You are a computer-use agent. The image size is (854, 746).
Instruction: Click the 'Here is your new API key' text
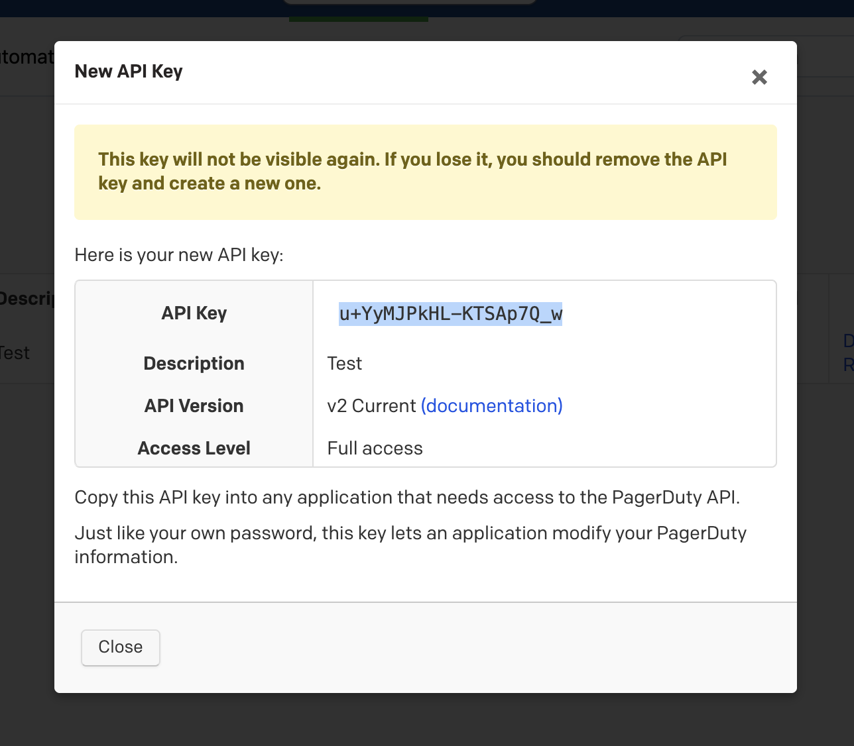pyautogui.click(x=179, y=255)
